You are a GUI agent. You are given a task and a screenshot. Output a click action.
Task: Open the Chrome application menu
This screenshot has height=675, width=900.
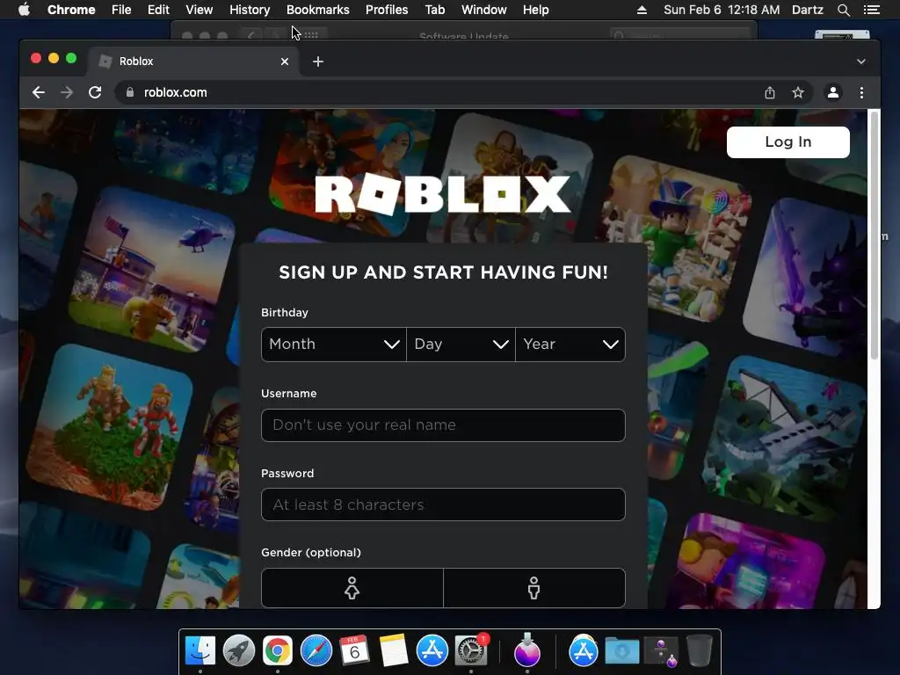pyautogui.click(x=71, y=10)
